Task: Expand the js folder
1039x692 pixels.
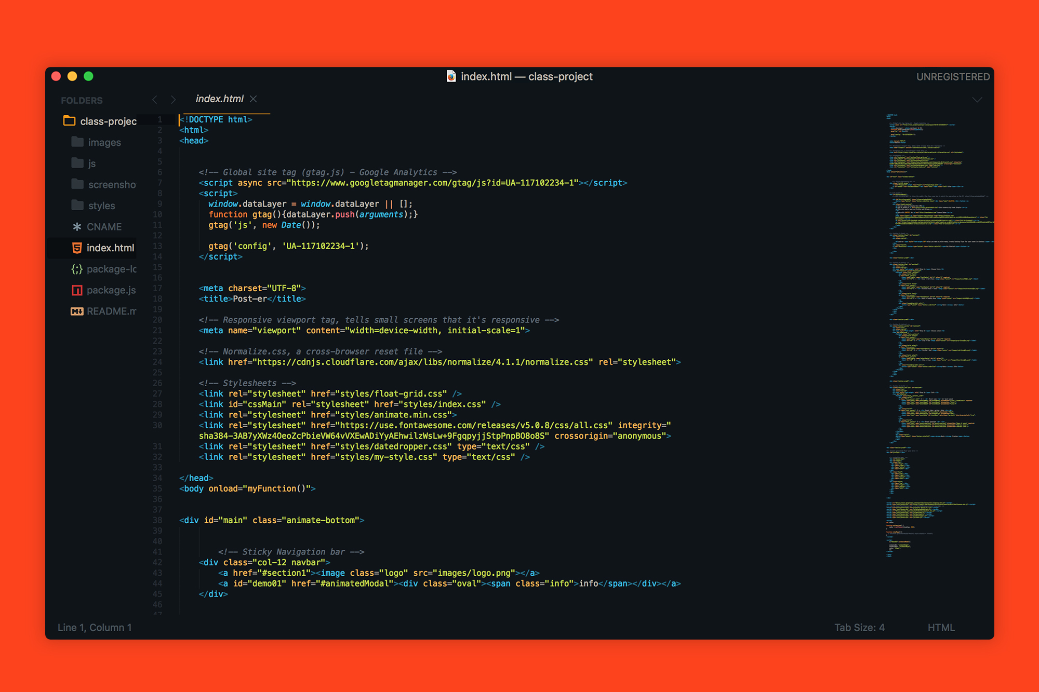Action: click(92, 164)
